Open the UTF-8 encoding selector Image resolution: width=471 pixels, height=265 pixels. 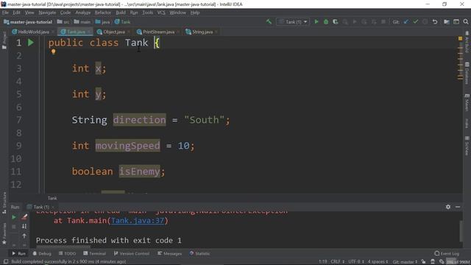(356, 262)
